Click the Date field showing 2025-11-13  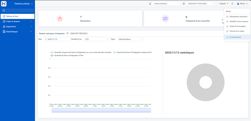click(57, 39)
